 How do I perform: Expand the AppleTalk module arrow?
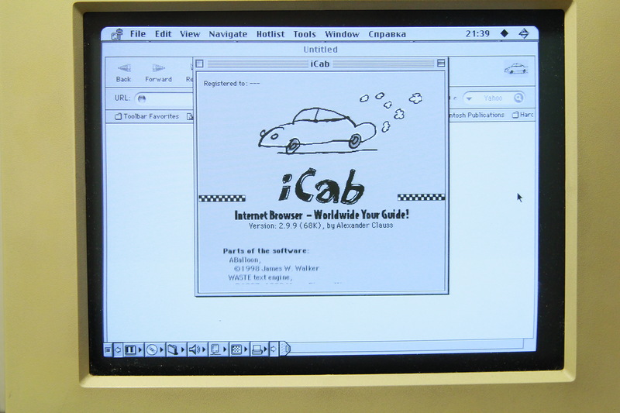coord(140,349)
